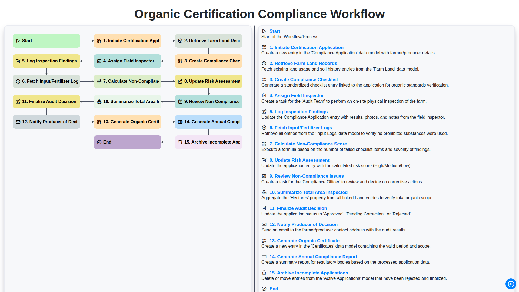
Task: Click the calendar-check icon on node 4 Assign Field Inspector
Action: click(99, 61)
